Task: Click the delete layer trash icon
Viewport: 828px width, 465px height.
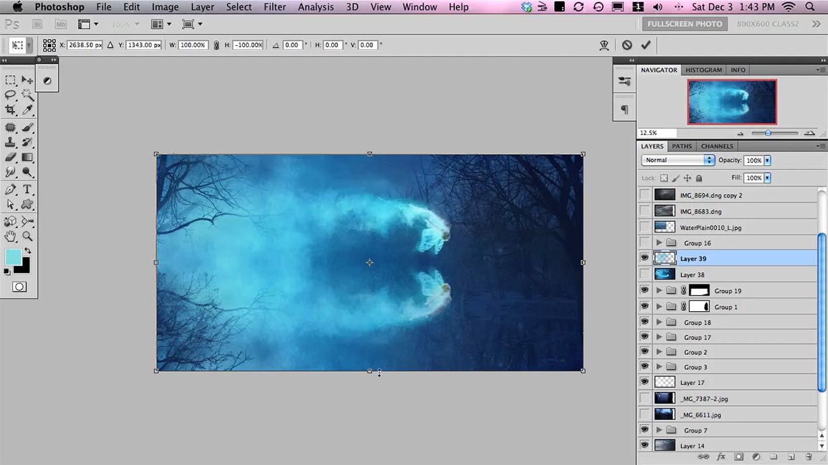Action: coord(808,457)
